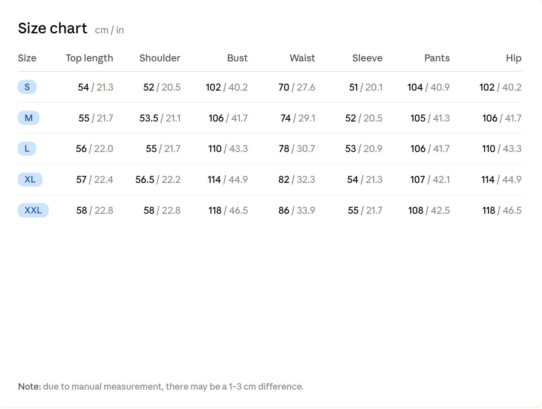
Task: Select the S size badge
Action: point(27,87)
